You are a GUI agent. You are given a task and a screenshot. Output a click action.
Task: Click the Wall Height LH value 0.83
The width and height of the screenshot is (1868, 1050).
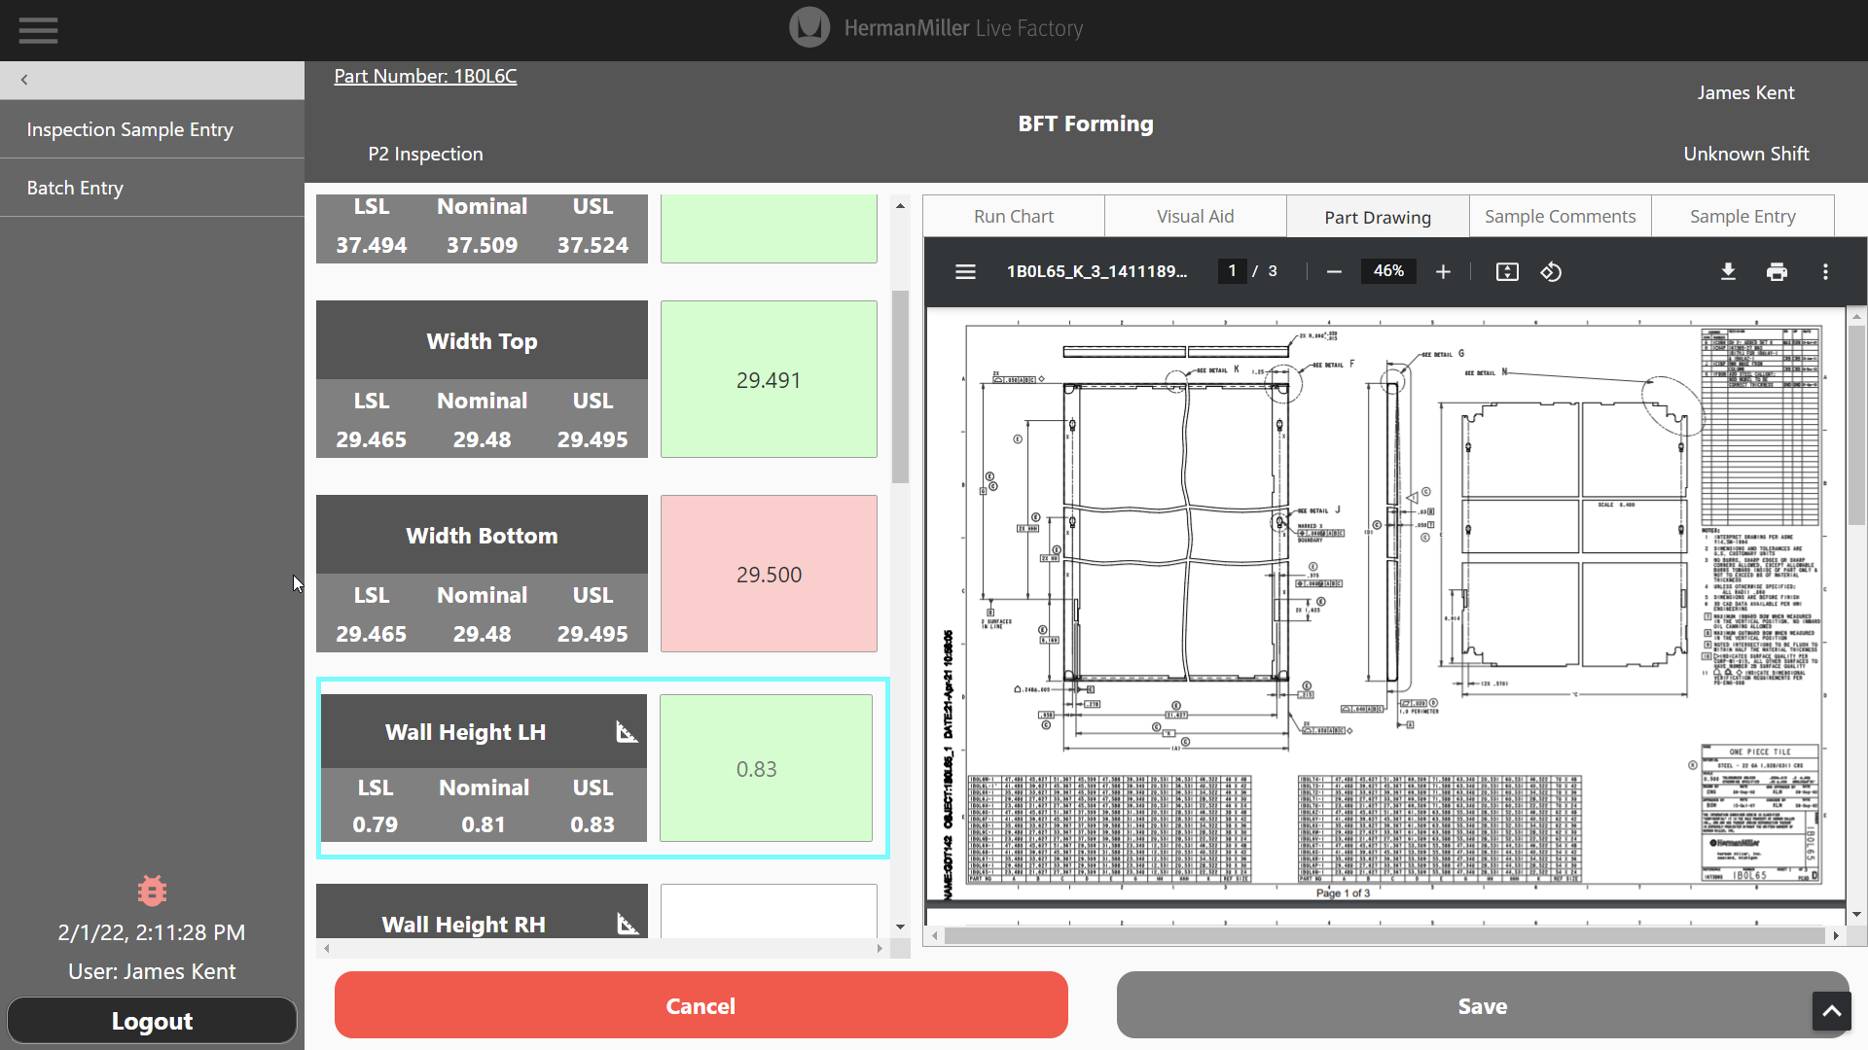click(x=766, y=768)
